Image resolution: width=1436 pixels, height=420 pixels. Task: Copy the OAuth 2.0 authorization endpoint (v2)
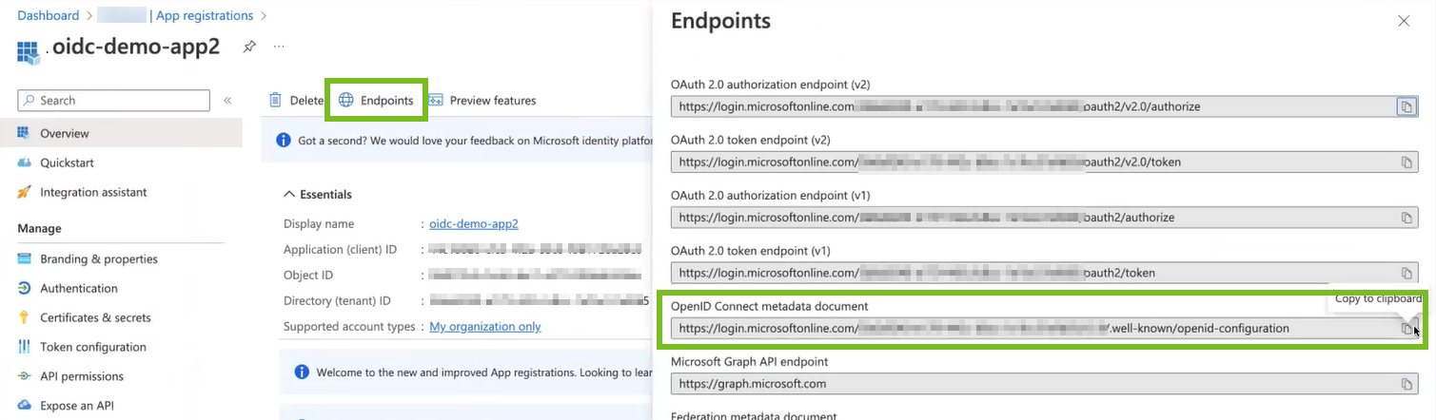1406,106
